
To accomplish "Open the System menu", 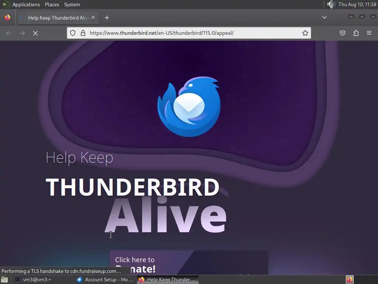I will point(72,4).
